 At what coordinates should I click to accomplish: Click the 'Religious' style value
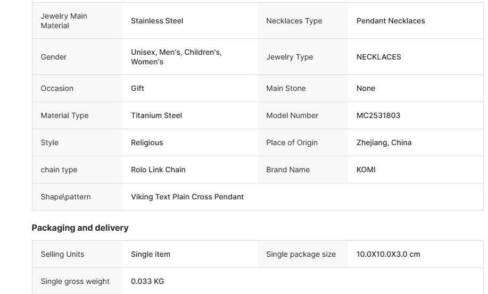click(x=147, y=142)
